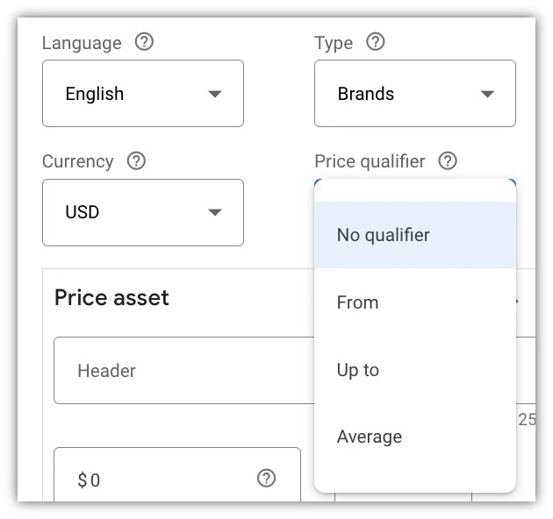Open the Type dropdown showing Brands
The image size is (553, 519).
414,94
